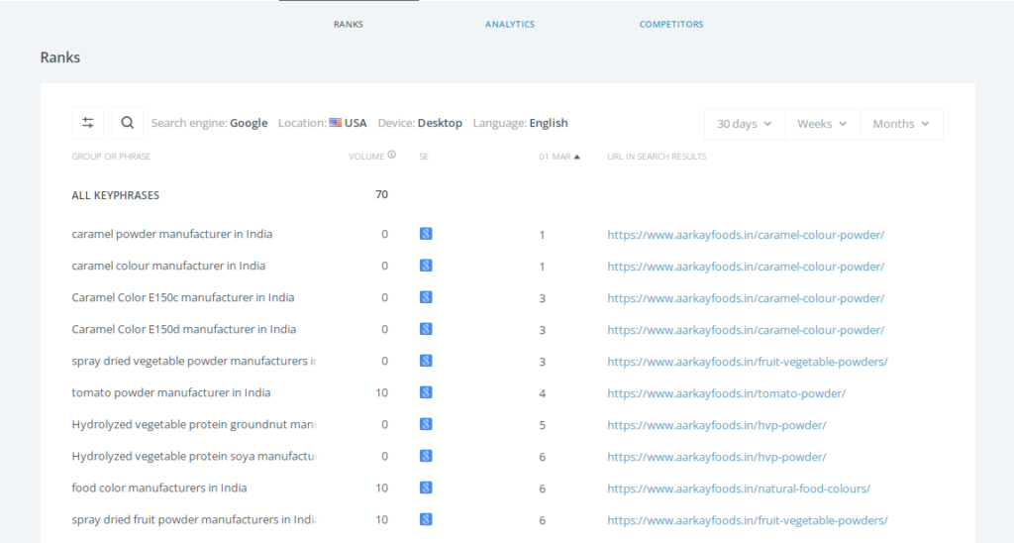The image size is (1014, 543).
Task: Select 'Hydrolyzed vegetable protein soya' keyphrase
Action: coord(194,456)
